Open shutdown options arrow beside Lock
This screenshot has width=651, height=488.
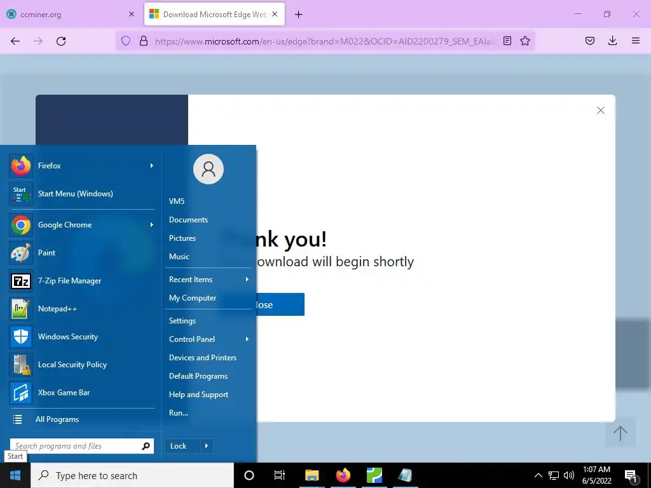(207, 446)
